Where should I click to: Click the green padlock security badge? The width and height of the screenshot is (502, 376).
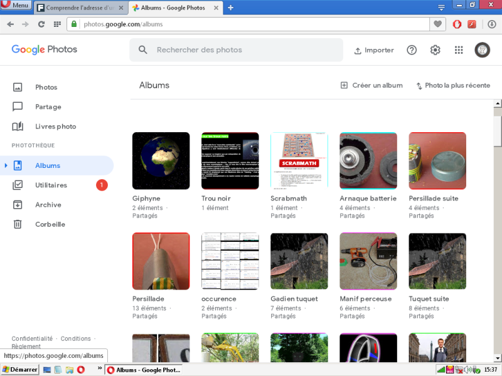click(74, 24)
